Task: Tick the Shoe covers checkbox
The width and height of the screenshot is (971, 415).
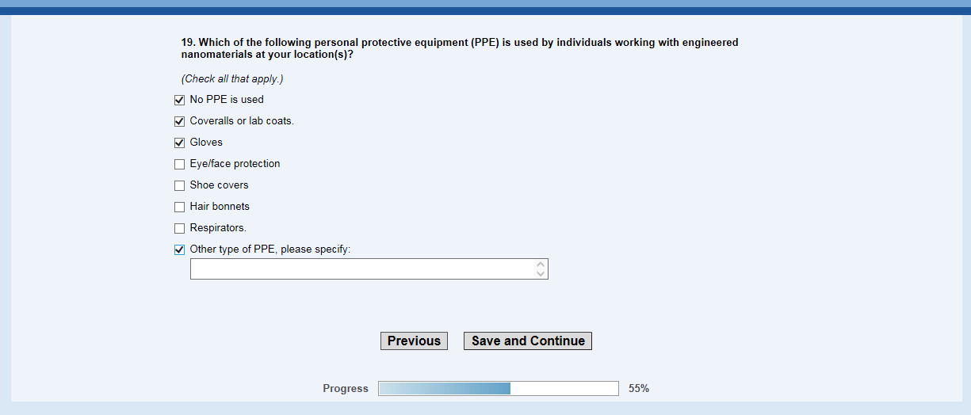Action: (x=179, y=186)
